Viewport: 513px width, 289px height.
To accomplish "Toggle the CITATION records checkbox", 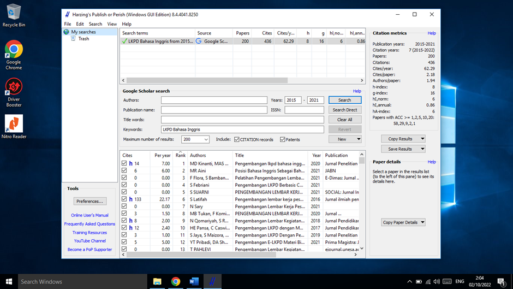I will 237,140.
